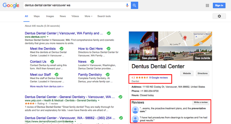Click the Dentus Dental Center panel heading
Viewport: 231px width, 124px height.
158,66
